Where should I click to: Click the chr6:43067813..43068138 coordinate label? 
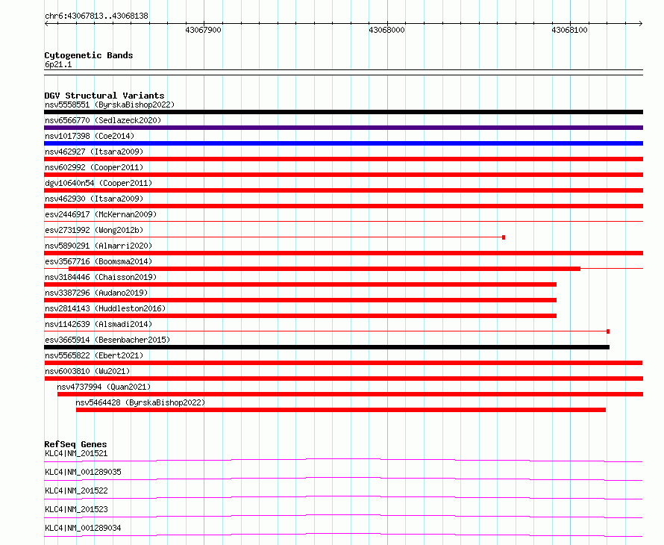(x=96, y=16)
